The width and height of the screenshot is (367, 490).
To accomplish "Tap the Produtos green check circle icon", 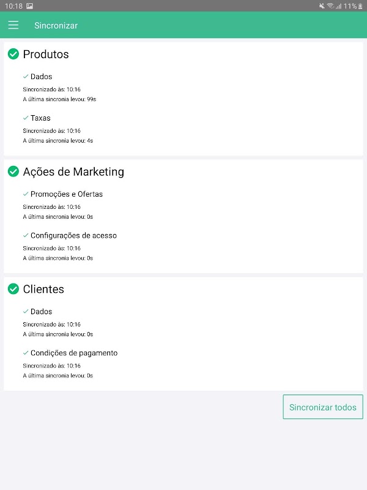I will [x=13, y=55].
